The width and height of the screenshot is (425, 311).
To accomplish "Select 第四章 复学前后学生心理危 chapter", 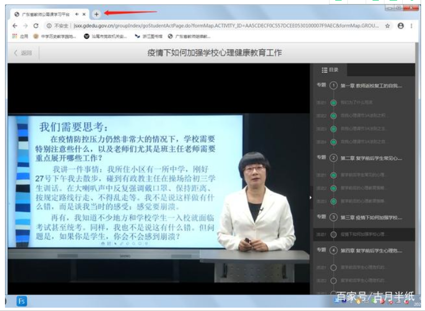I will (371, 251).
